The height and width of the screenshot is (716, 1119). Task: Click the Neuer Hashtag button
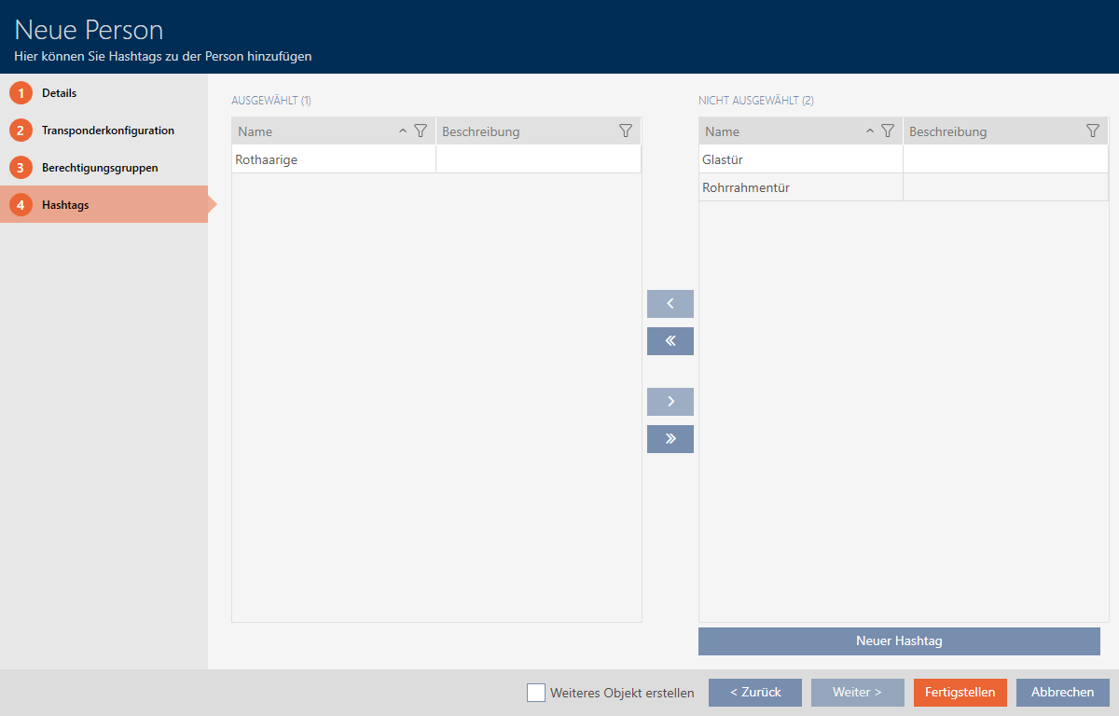click(899, 641)
